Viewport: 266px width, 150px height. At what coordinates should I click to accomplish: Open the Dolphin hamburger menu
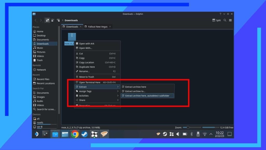(x=230, y=20)
